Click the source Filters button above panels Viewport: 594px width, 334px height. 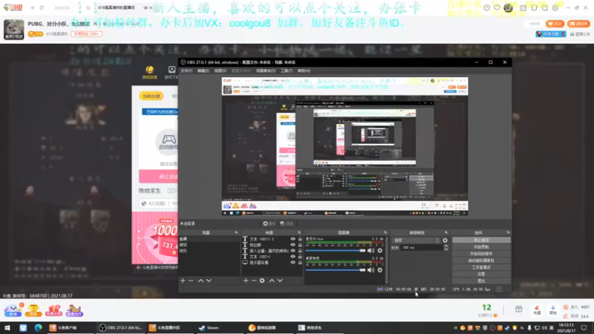coord(287,224)
